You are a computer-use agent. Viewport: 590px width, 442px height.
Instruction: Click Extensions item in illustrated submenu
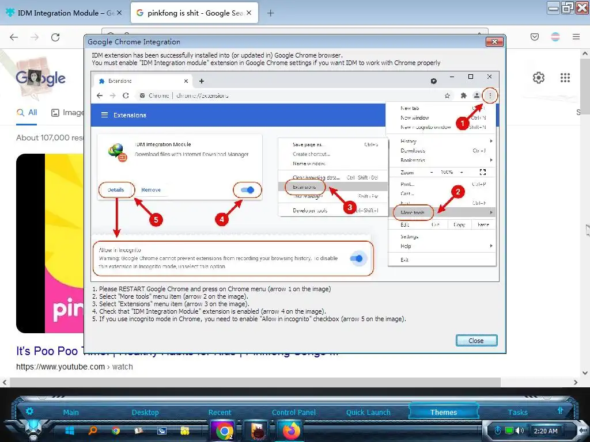304,187
